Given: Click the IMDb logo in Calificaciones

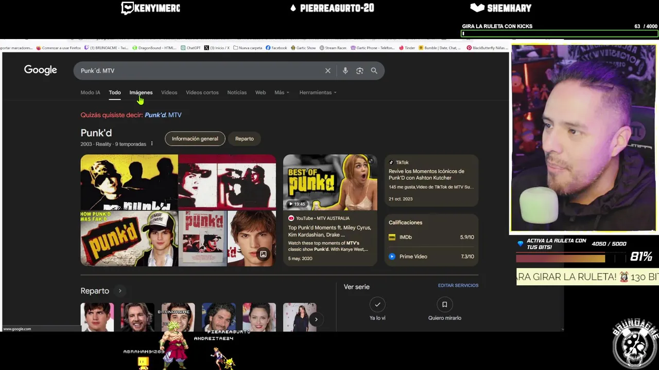Looking at the screenshot, I should coord(392,237).
